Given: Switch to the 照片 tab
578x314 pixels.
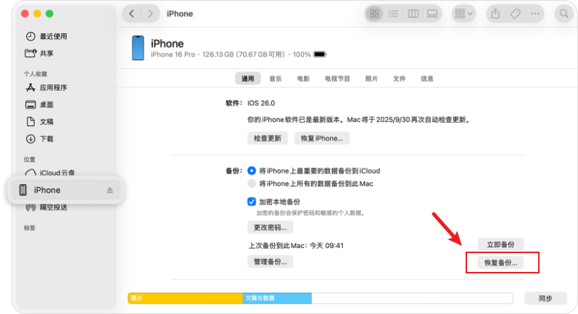Looking at the screenshot, I should tap(371, 78).
